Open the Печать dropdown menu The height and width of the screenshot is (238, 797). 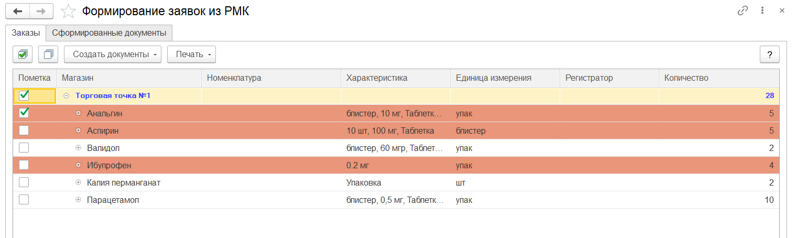coord(191,54)
